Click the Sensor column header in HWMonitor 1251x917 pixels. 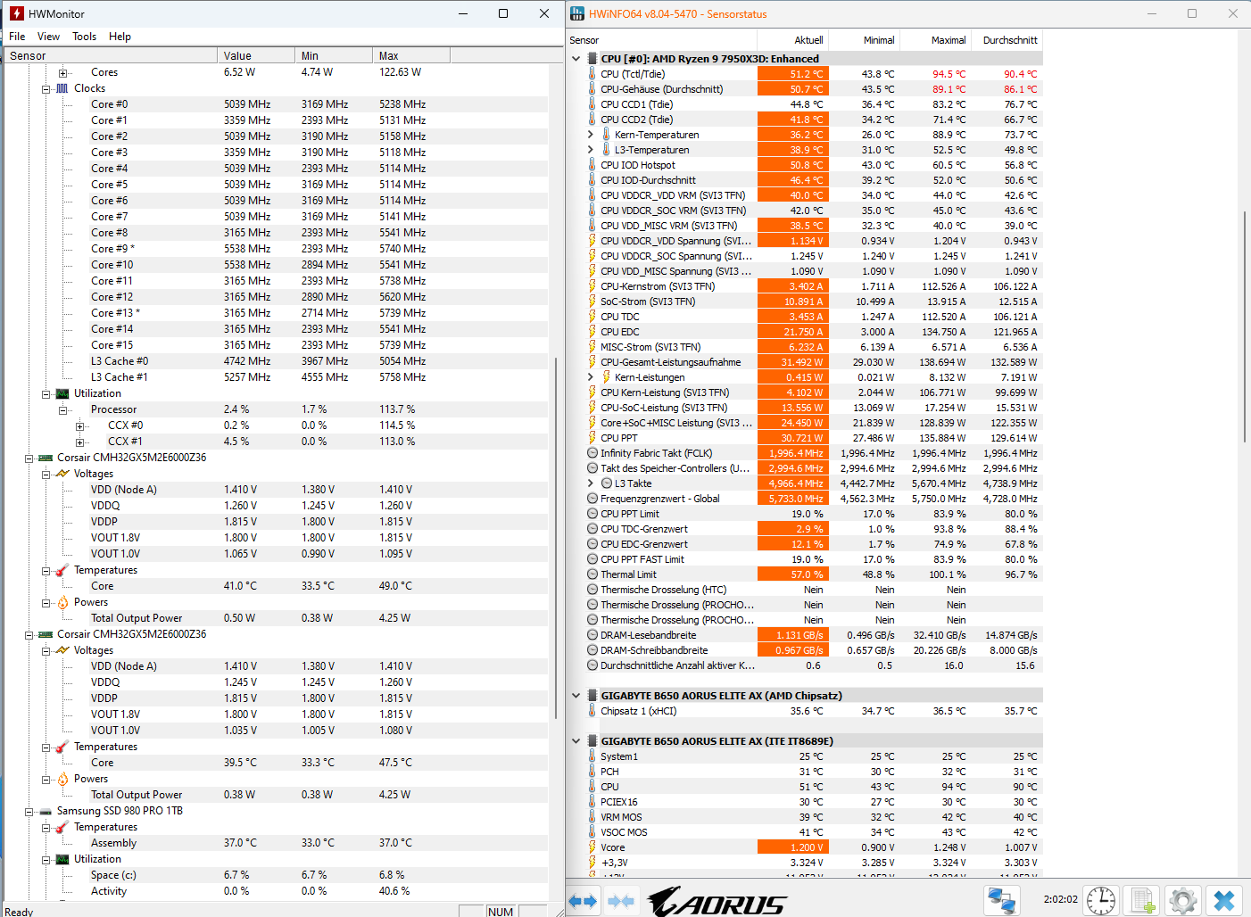coord(111,55)
